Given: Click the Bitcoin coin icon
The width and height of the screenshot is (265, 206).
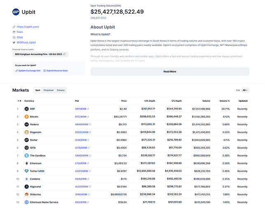Looking at the screenshot, I should [26, 117].
